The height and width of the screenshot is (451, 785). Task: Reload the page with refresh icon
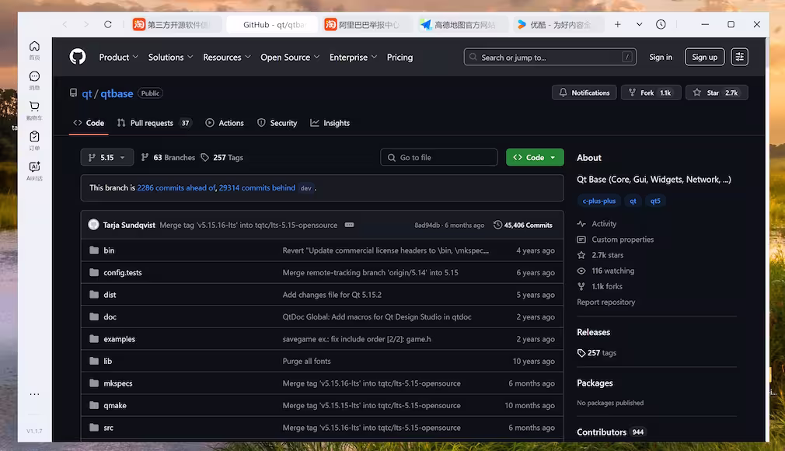point(107,25)
